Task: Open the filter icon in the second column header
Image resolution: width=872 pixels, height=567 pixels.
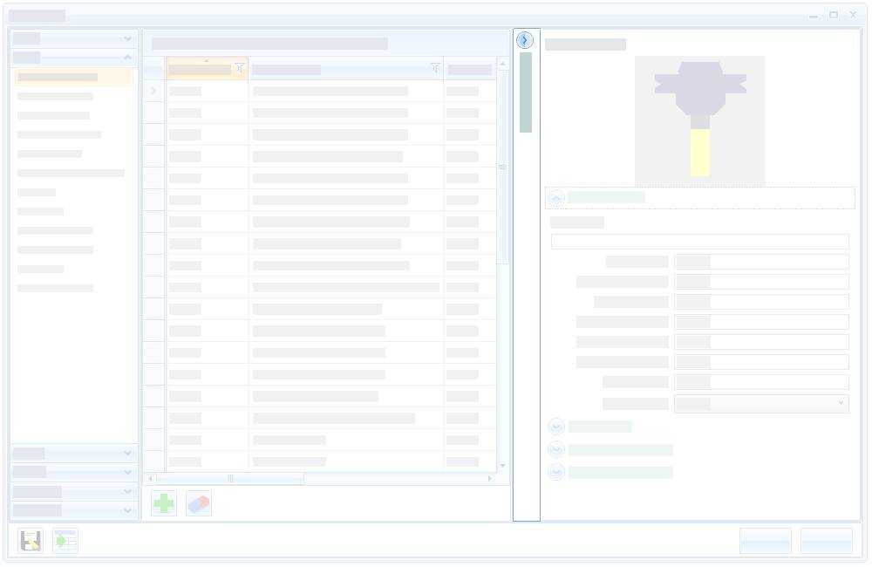Action: [x=435, y=68]
